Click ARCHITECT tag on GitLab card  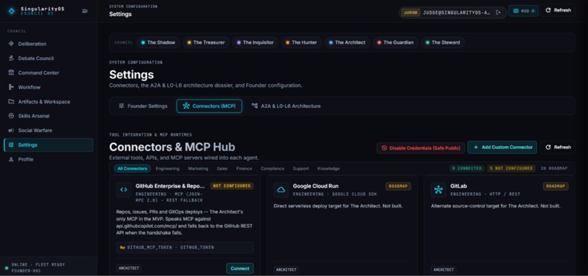[444, 269]
